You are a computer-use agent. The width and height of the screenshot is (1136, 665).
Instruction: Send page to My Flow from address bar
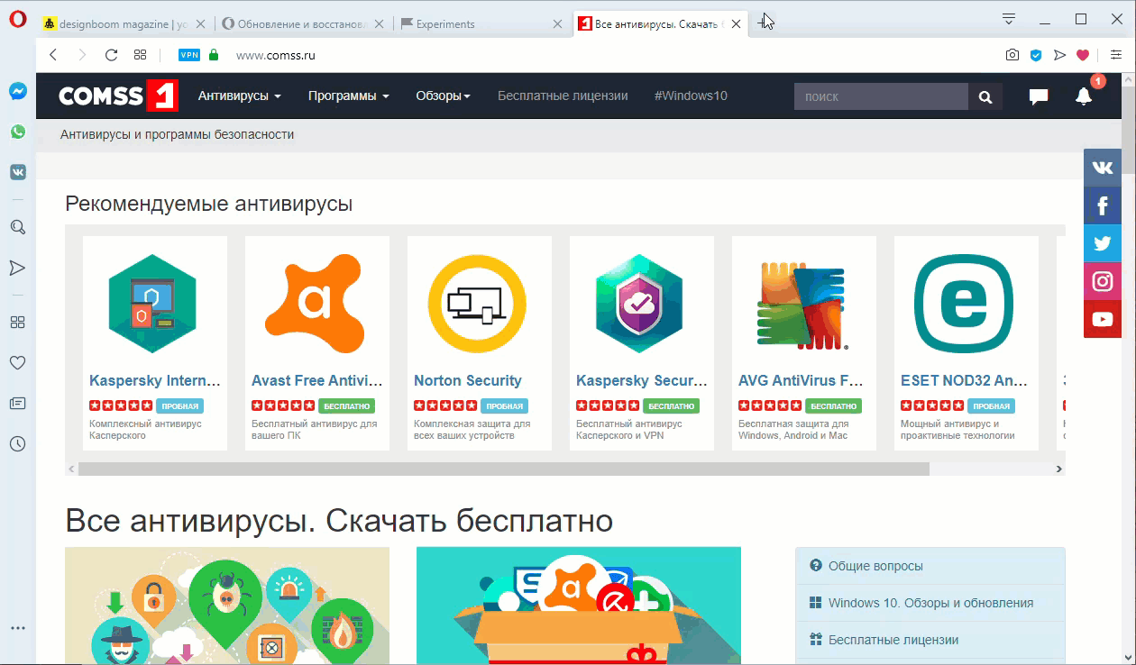click(1059, 55)
